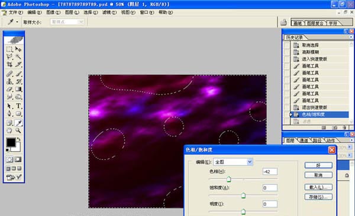Select the Slice tool

(18, 64)
